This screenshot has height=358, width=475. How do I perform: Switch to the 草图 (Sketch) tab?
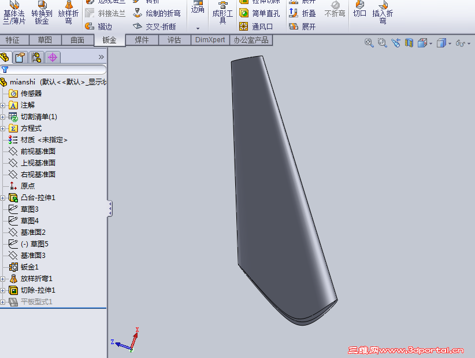coord(45,40)
